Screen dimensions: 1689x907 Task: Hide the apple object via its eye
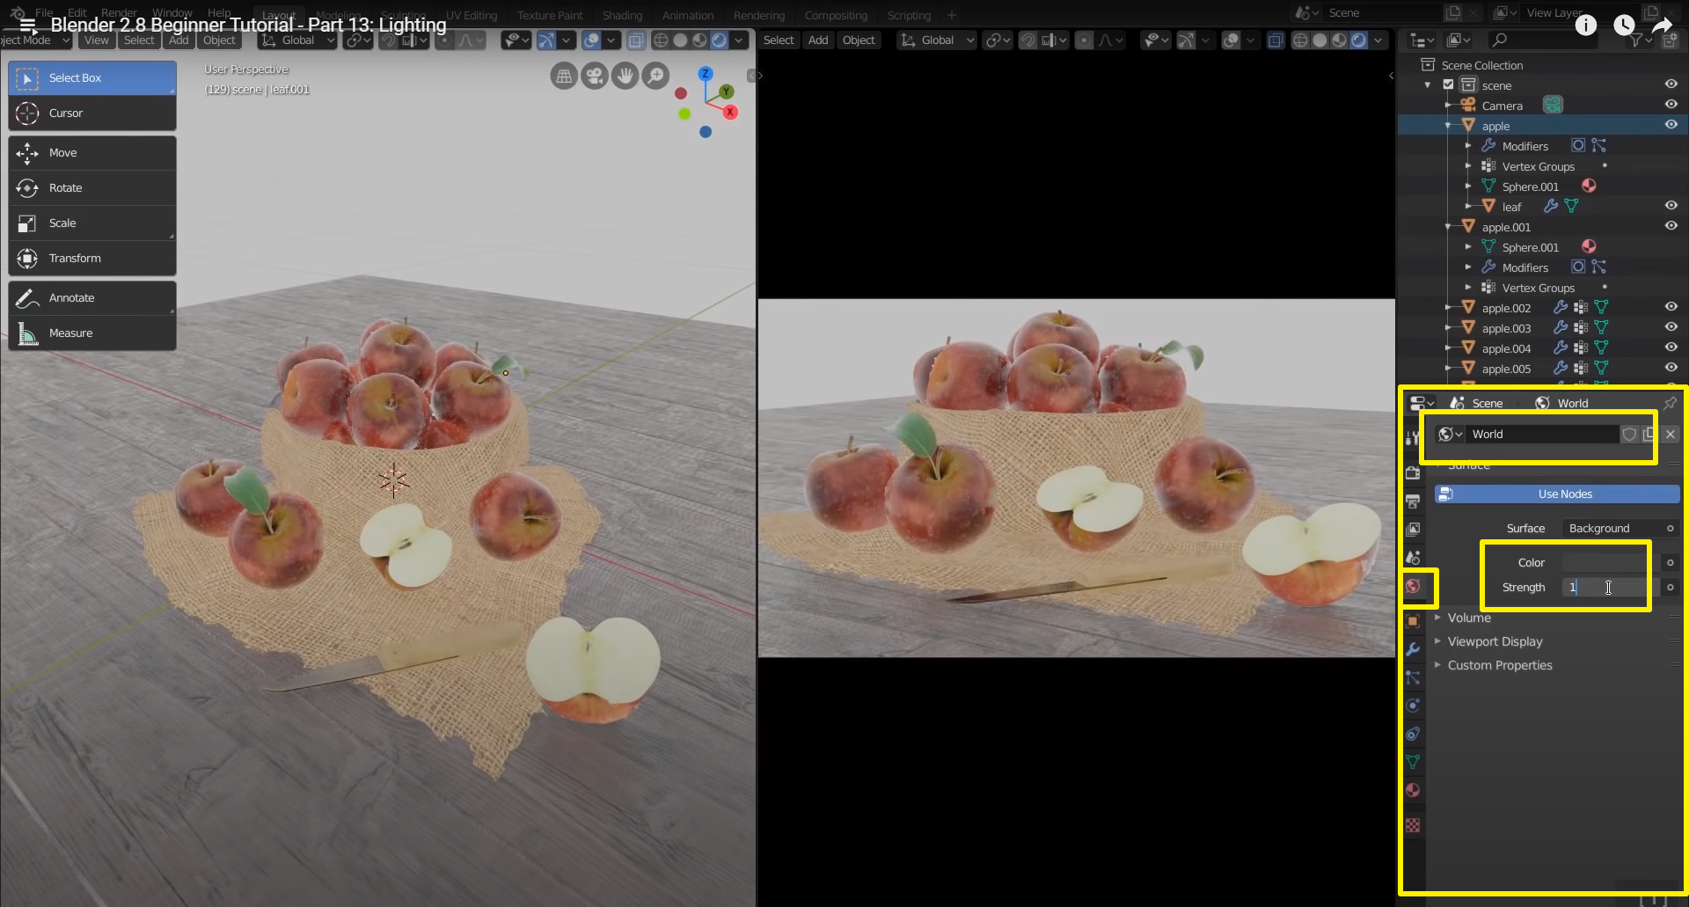[1671, 125]
